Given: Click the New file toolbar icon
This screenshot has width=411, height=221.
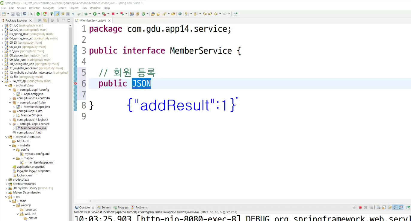Looking at the screenshot, I should (x=4, y=14).
